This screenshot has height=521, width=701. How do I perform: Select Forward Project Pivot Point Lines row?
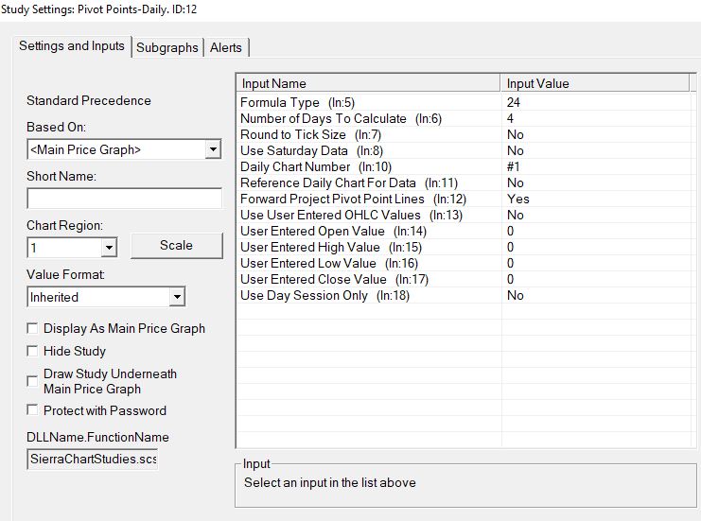369,199
